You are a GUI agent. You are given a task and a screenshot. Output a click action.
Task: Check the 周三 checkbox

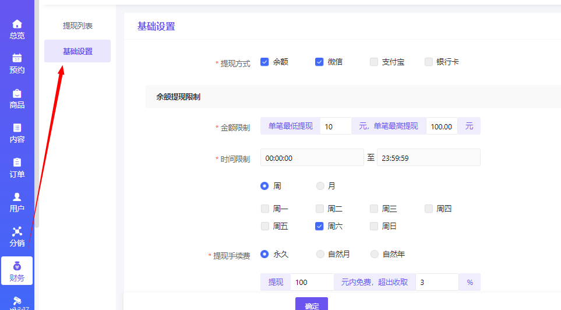(x=374, y=209)
